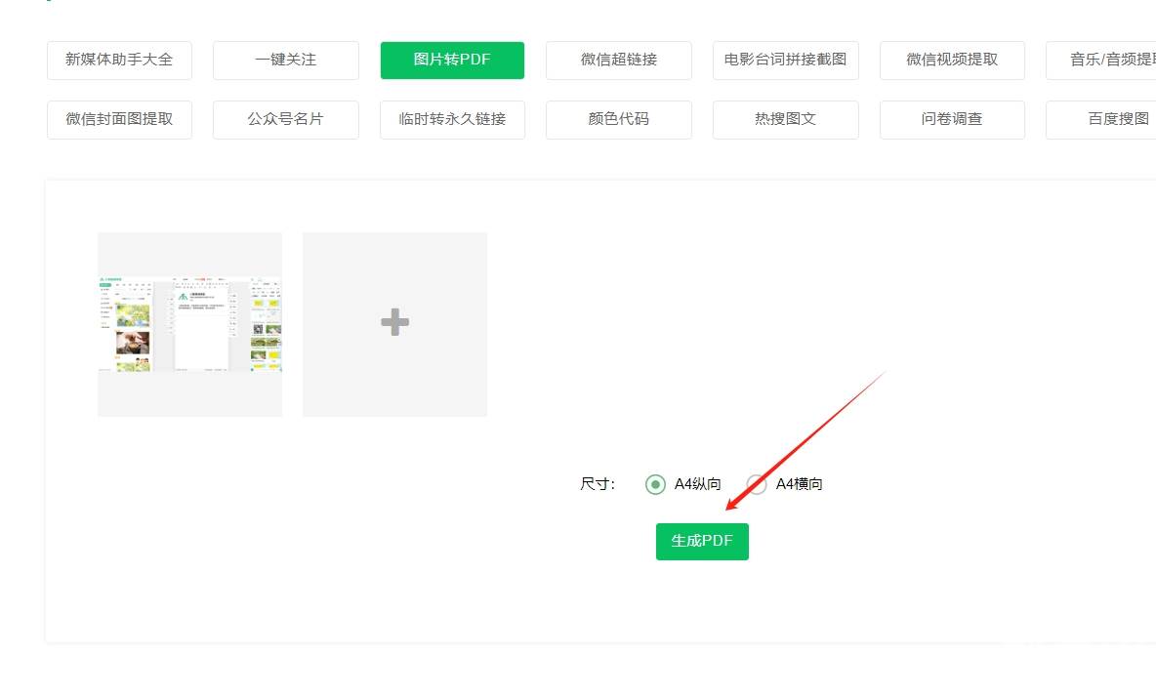Image resolution: width=1156 pixels, height=697 pixels.
Task: Select the 颜色代码 tool
Action: click(x=619, y=119)
